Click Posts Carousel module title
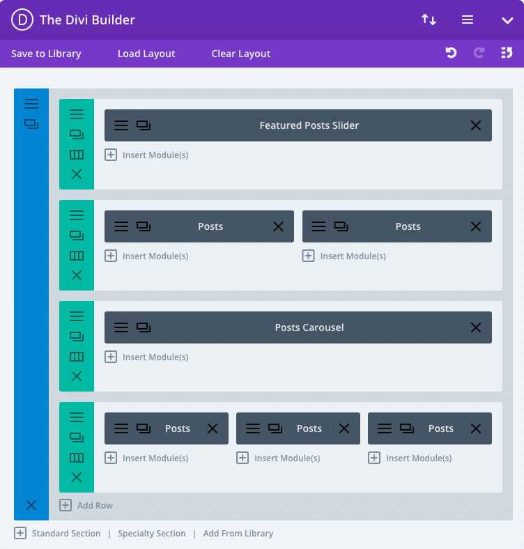 click(309, 327)
